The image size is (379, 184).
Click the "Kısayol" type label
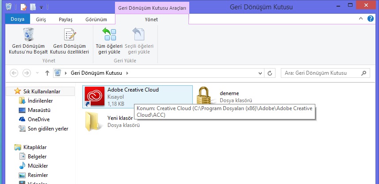tap(115, 97)
